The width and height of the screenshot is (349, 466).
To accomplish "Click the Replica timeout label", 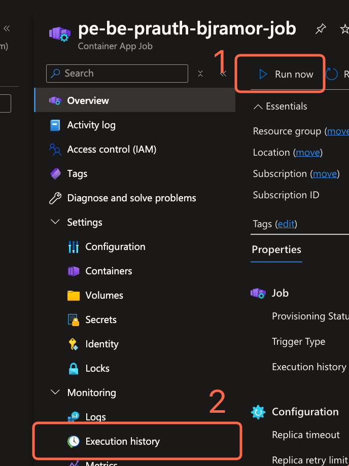I will [x=305, y=435].
